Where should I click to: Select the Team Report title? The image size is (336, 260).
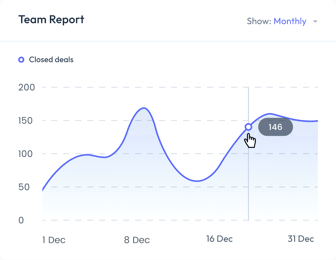pos(51,20)
